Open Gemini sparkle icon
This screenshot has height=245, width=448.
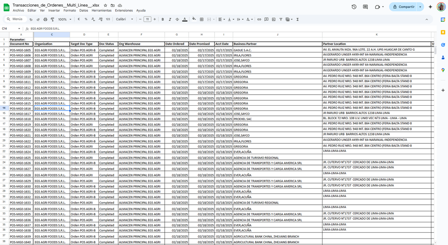pos(430,7)
